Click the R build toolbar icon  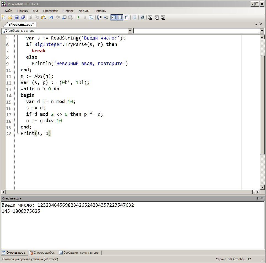click(x=163, y=17)
